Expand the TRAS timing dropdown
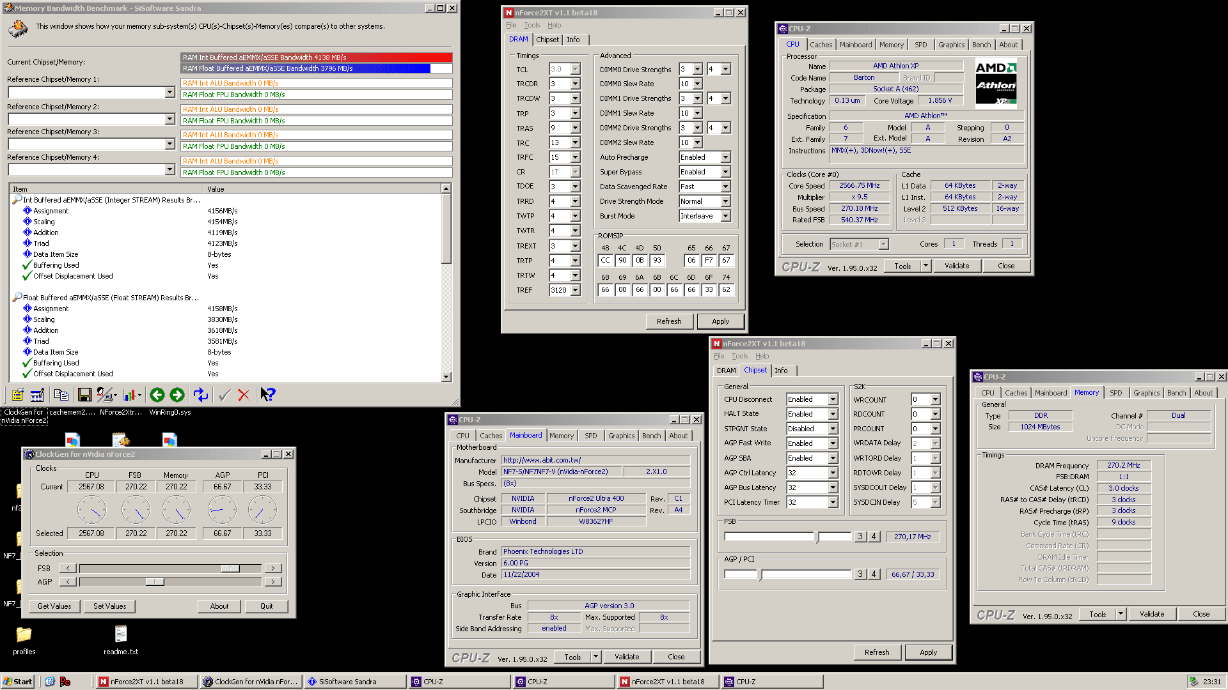Screen dimensions: 1228x690 click(575, 128)
